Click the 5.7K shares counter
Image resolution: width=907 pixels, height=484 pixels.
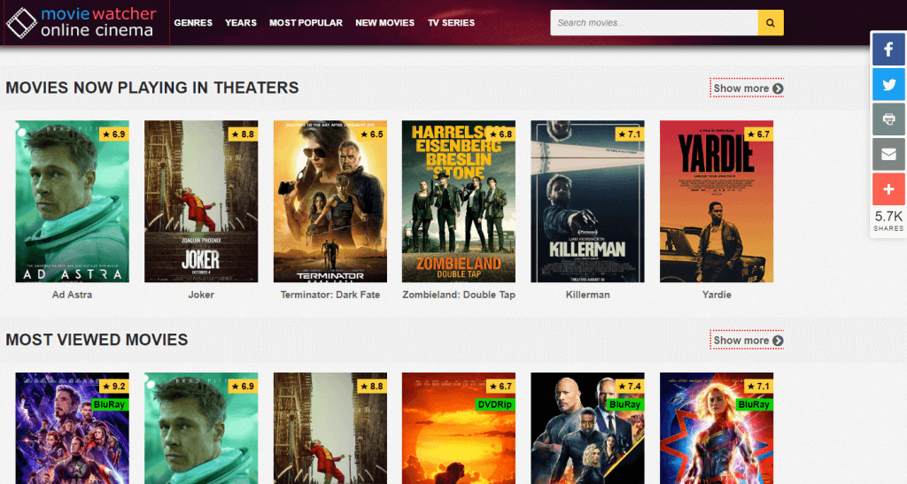click(888, 220)
